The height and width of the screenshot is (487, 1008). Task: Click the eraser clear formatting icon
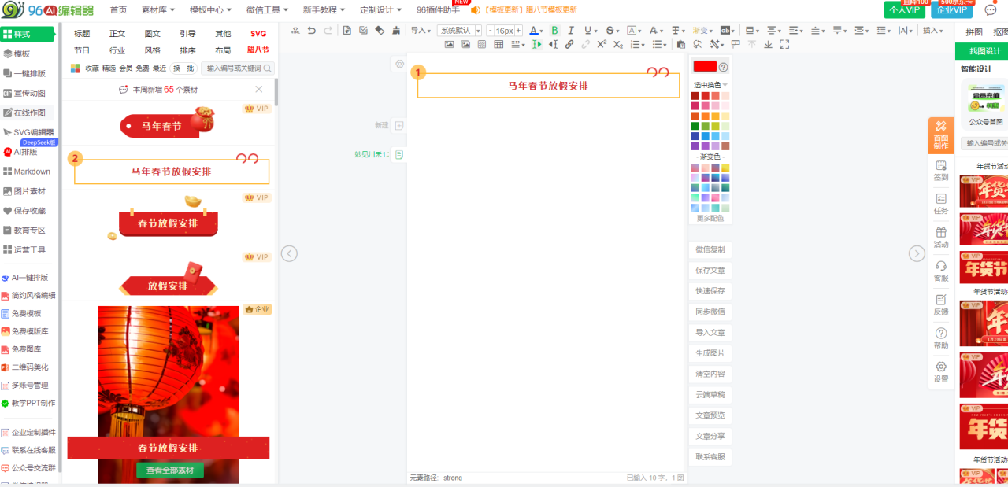click(x=380, y=31)
